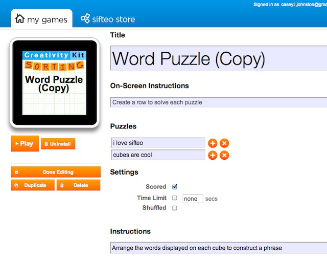Click the trash icon on Uninstall button
The width and height of the screenshot is (327, 259).
click(x=46, y=144)
